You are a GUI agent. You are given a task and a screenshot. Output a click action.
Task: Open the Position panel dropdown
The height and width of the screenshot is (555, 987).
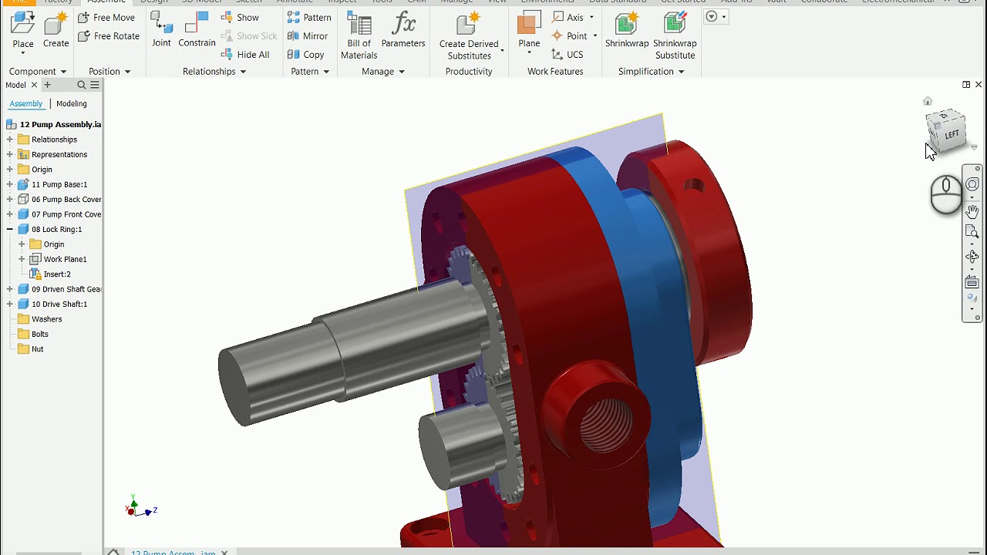click(x=109, y=71)
